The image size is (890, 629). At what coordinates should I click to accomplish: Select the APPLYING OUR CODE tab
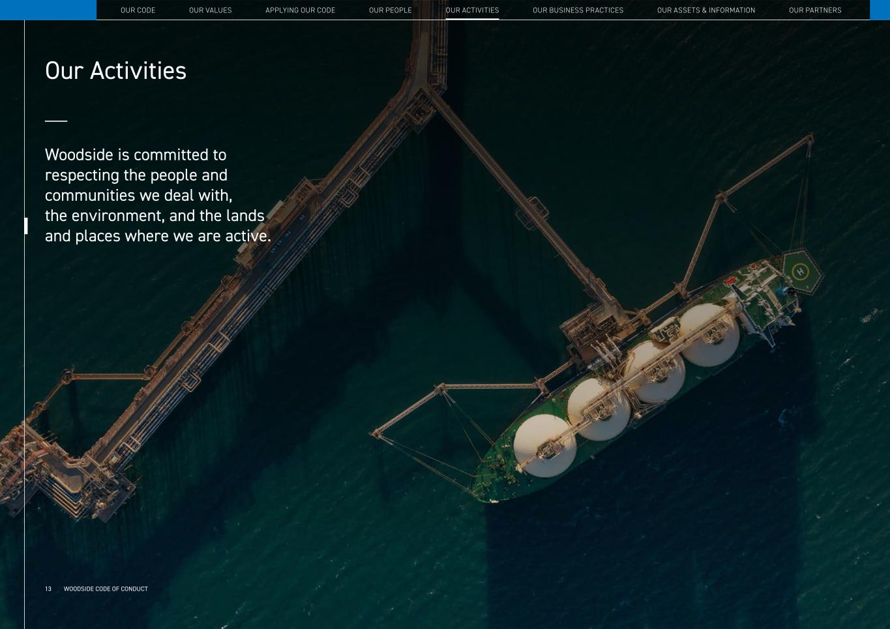tap(300, 10)
